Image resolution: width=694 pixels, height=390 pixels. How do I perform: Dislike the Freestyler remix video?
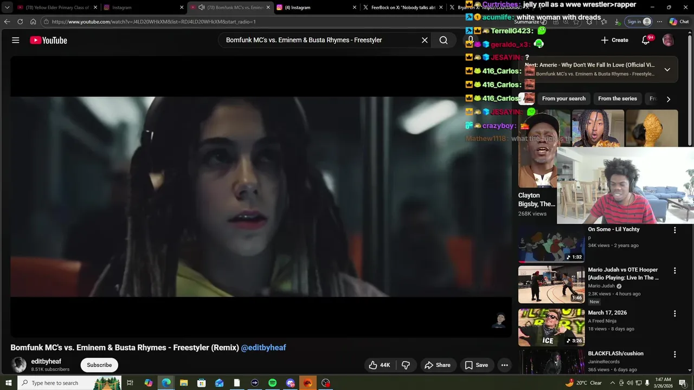coord(406,365)
